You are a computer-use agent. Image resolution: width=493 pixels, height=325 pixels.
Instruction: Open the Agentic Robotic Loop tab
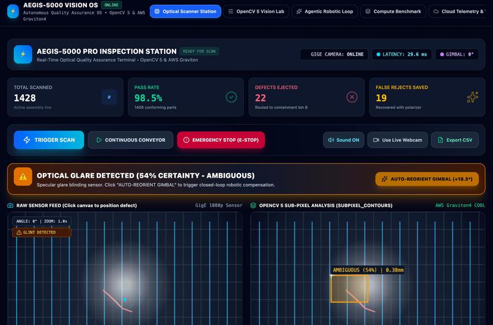tap(324, 12)
